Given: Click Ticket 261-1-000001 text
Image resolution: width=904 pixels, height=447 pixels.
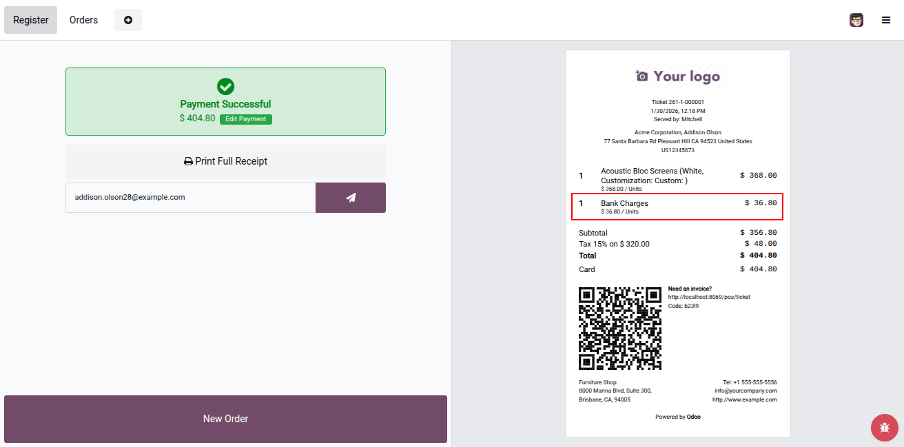Looking at the screenshot, I should tap(678, 102).
